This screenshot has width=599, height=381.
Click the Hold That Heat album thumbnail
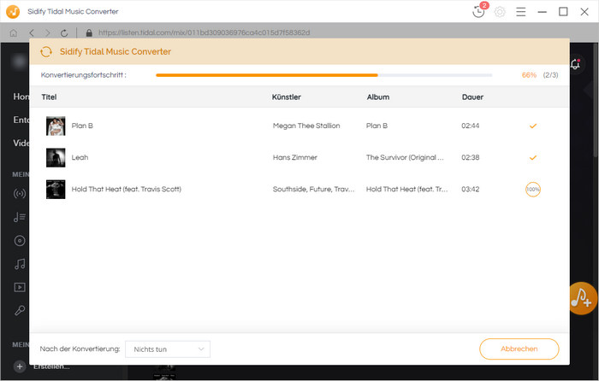(56, 189)
